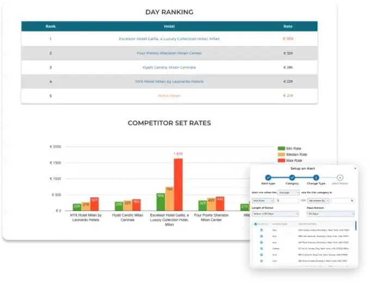Click the green 554 min bar for Excelsior
Image resolution: width=370 pixels, height=283 pixels.
point(161,202)
